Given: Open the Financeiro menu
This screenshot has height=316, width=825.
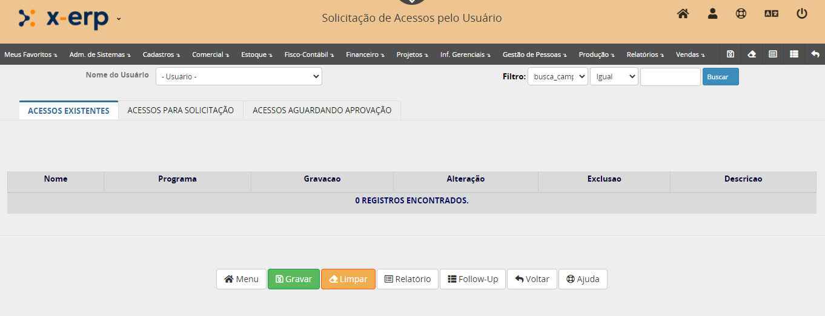Looking at the screenshot, I should 365,54.
